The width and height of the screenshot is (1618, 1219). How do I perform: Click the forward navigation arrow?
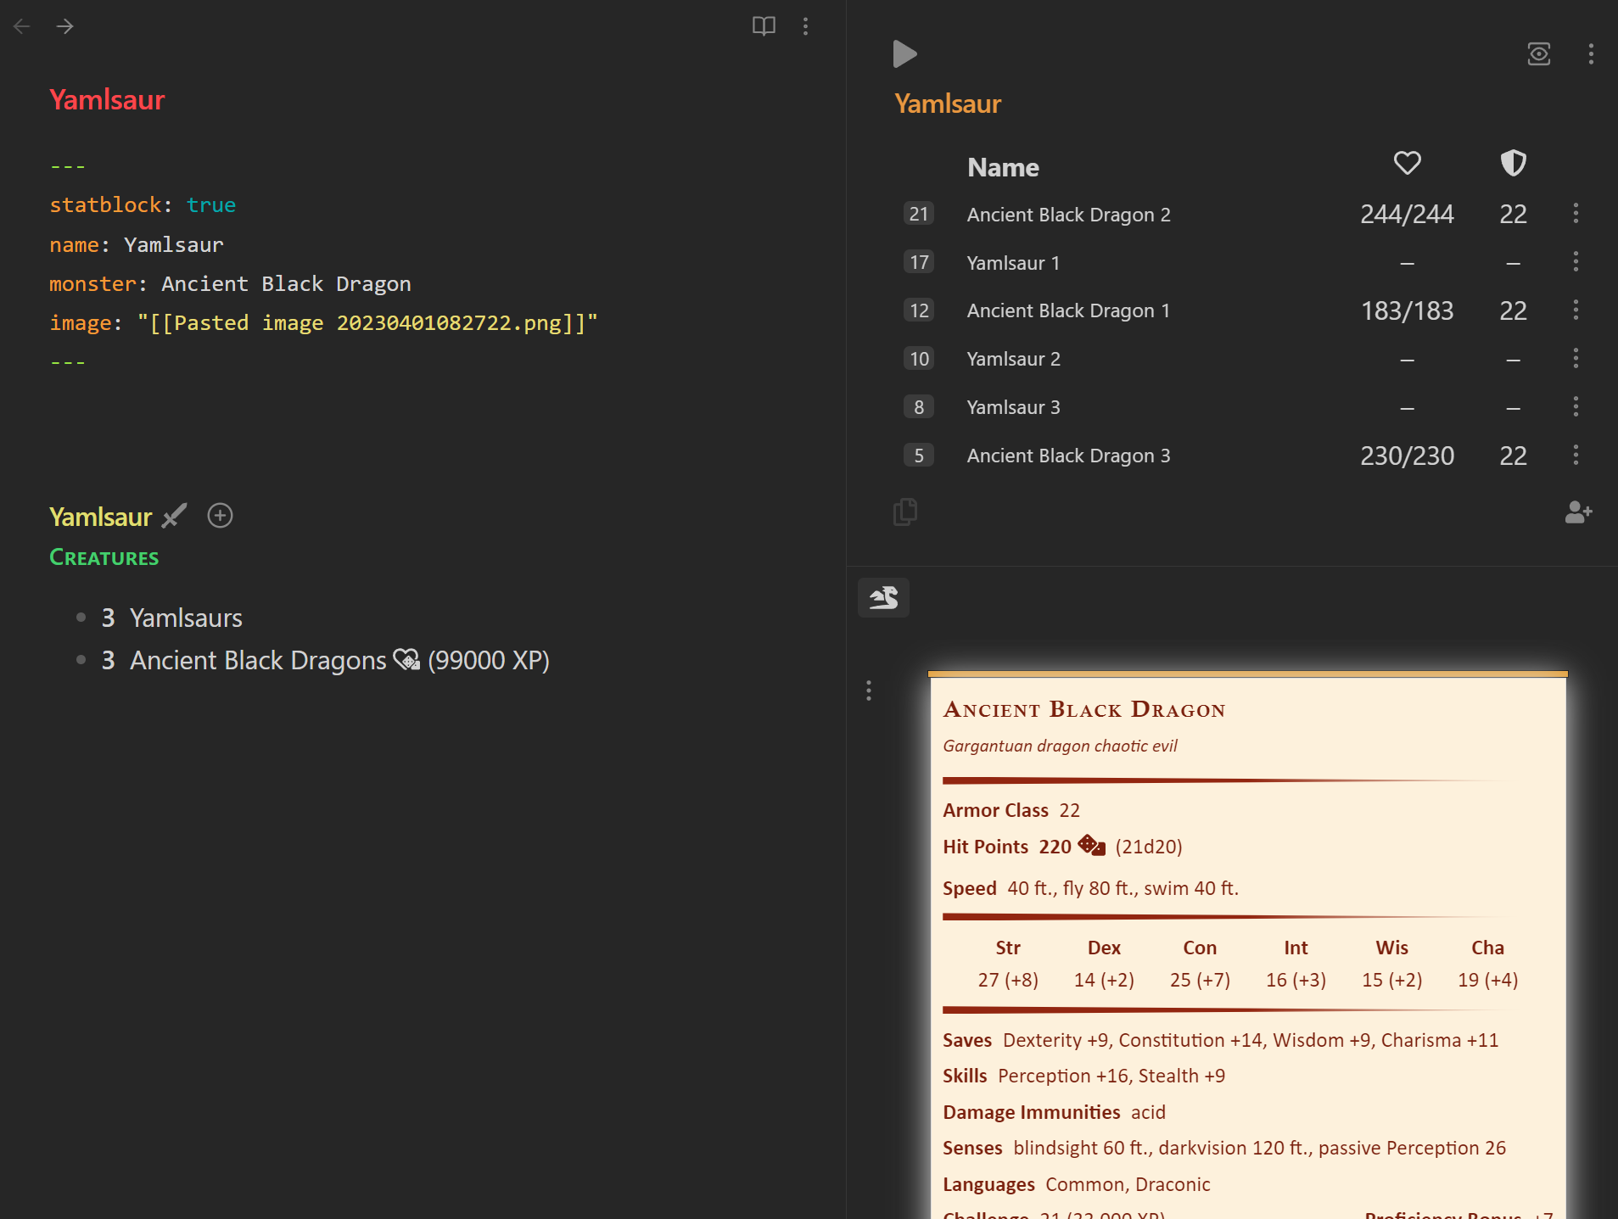[65, 26]
